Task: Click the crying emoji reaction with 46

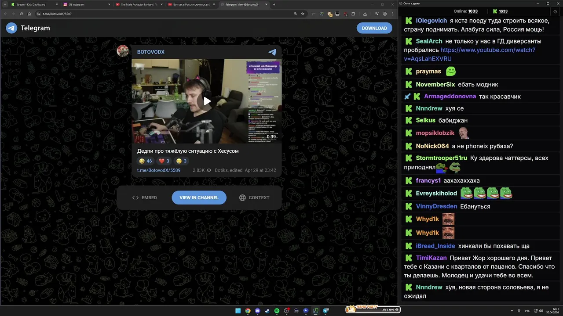Action: (x=145, y=161)
